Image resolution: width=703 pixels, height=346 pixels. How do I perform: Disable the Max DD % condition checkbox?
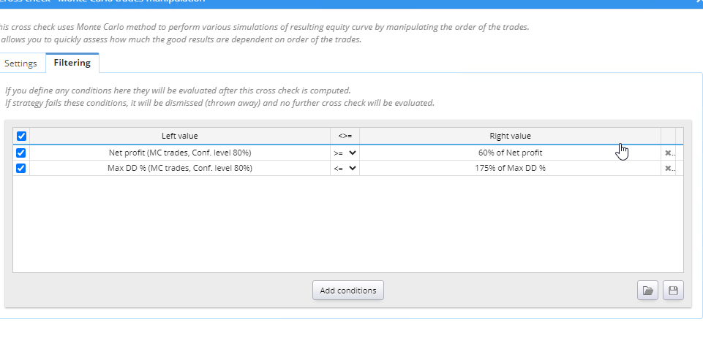tap(21, 168)
